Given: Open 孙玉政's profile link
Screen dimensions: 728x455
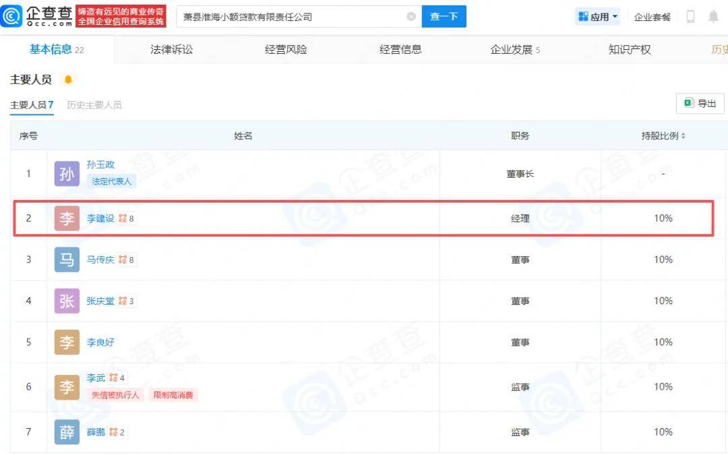Looking at the screenshot, I should tap(100, 165).
